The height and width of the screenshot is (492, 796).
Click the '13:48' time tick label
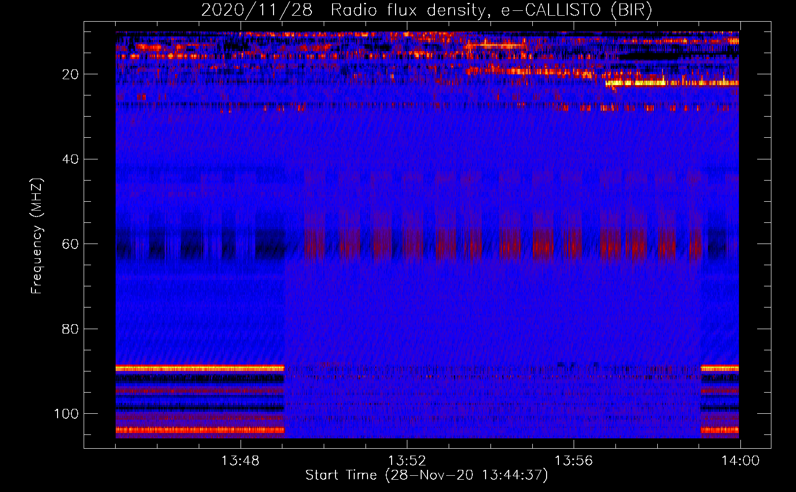(240, 461)
